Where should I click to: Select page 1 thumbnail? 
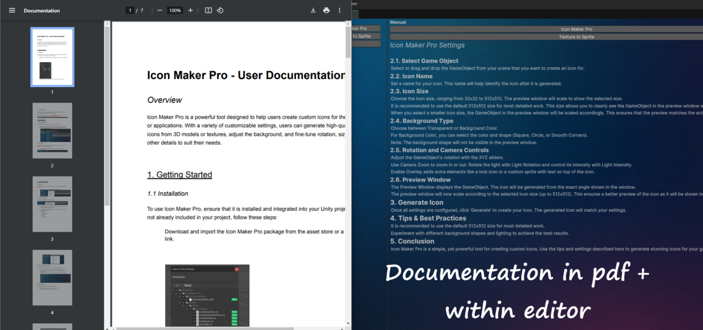(x=52, y=57)
